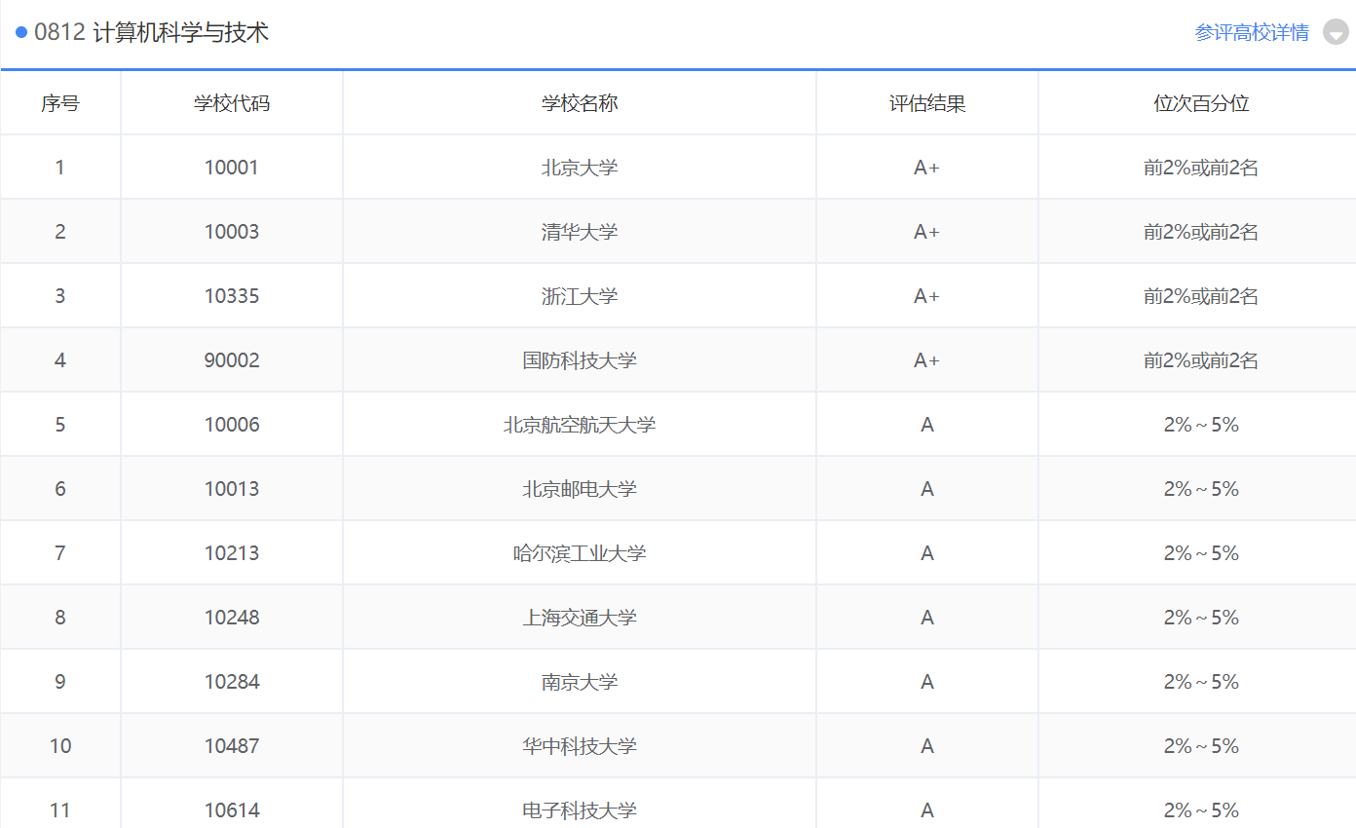This screenshot has height=828, width=1356.
Task: Expand the gray circular arrow next to 参评高校详情
Action: point(1336,32)
